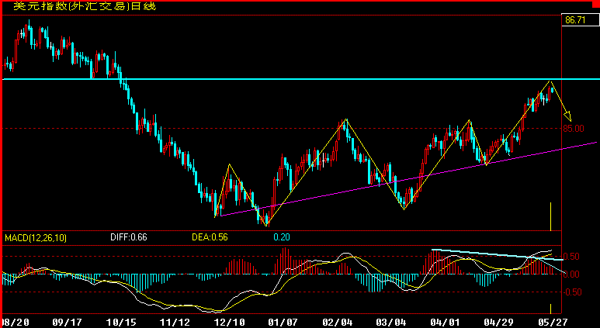Screen dimensions: 600x328
Task: Click the 01/07 date label
Action: coord(282,323)
